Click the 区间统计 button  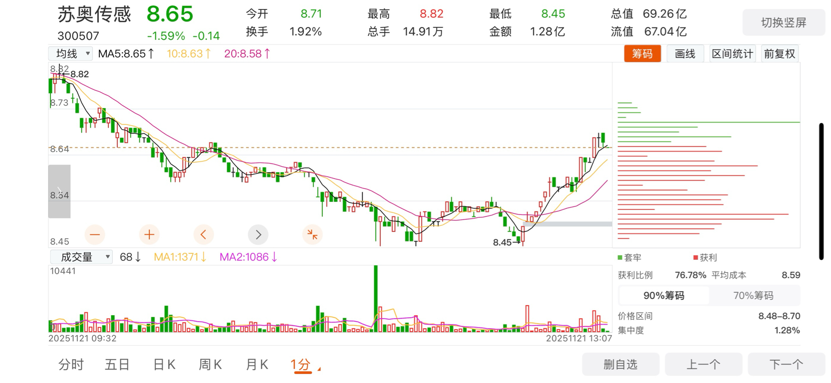pyautogui.click(x=732, y=53)
